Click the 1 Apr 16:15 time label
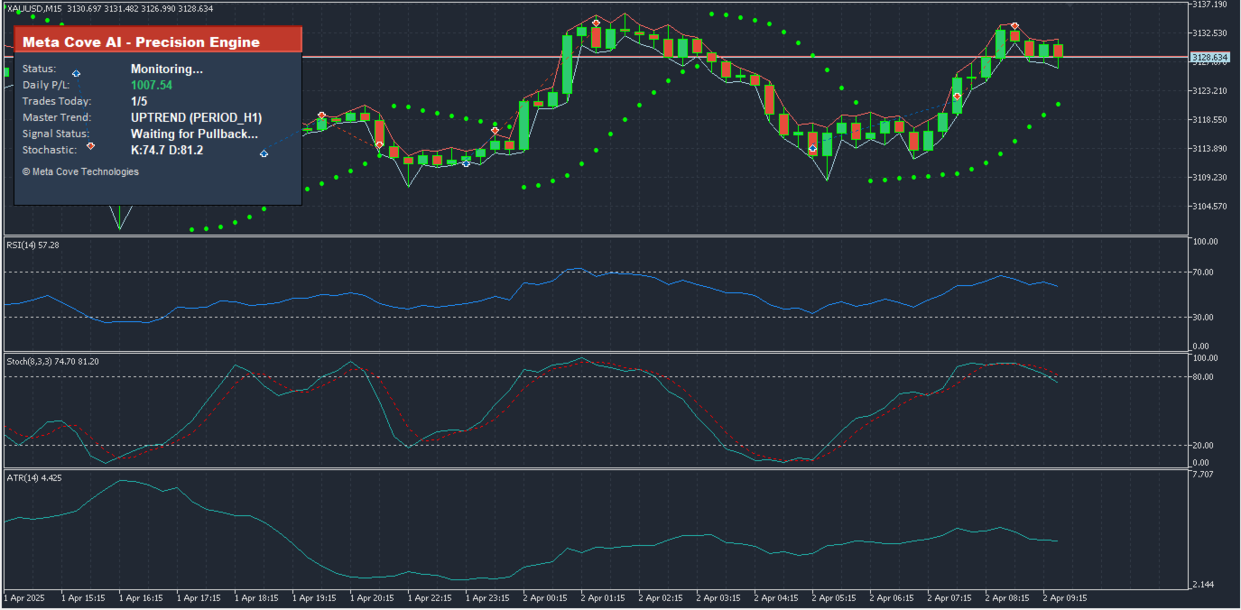The image size is (1241, 610). (142, 597)
